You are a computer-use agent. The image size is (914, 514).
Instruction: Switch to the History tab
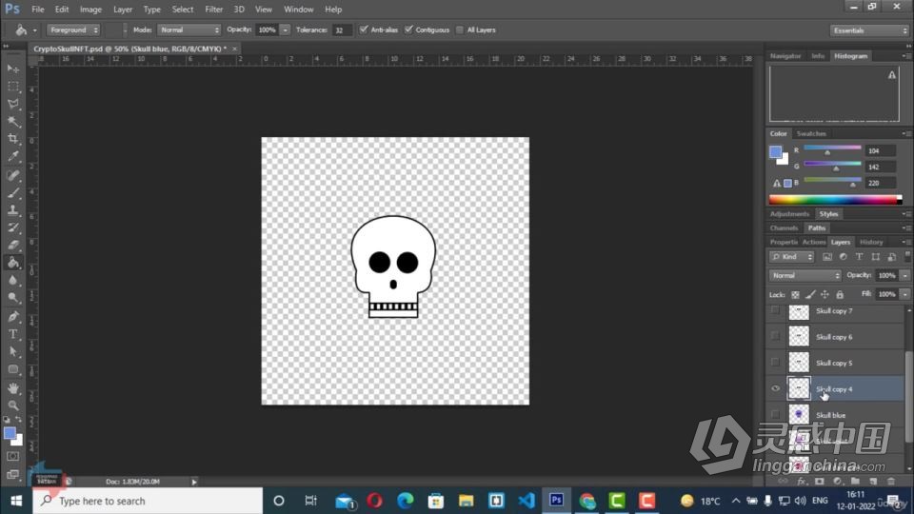[871, 242]
